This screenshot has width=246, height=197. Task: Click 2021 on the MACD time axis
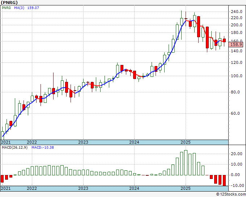point(6,188)
